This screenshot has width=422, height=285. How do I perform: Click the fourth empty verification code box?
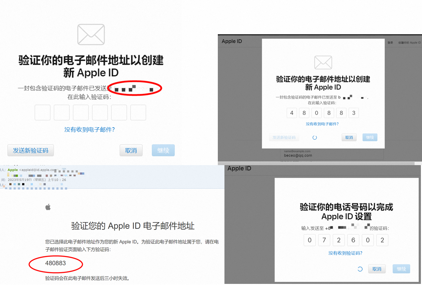click(x=100, y=113)
